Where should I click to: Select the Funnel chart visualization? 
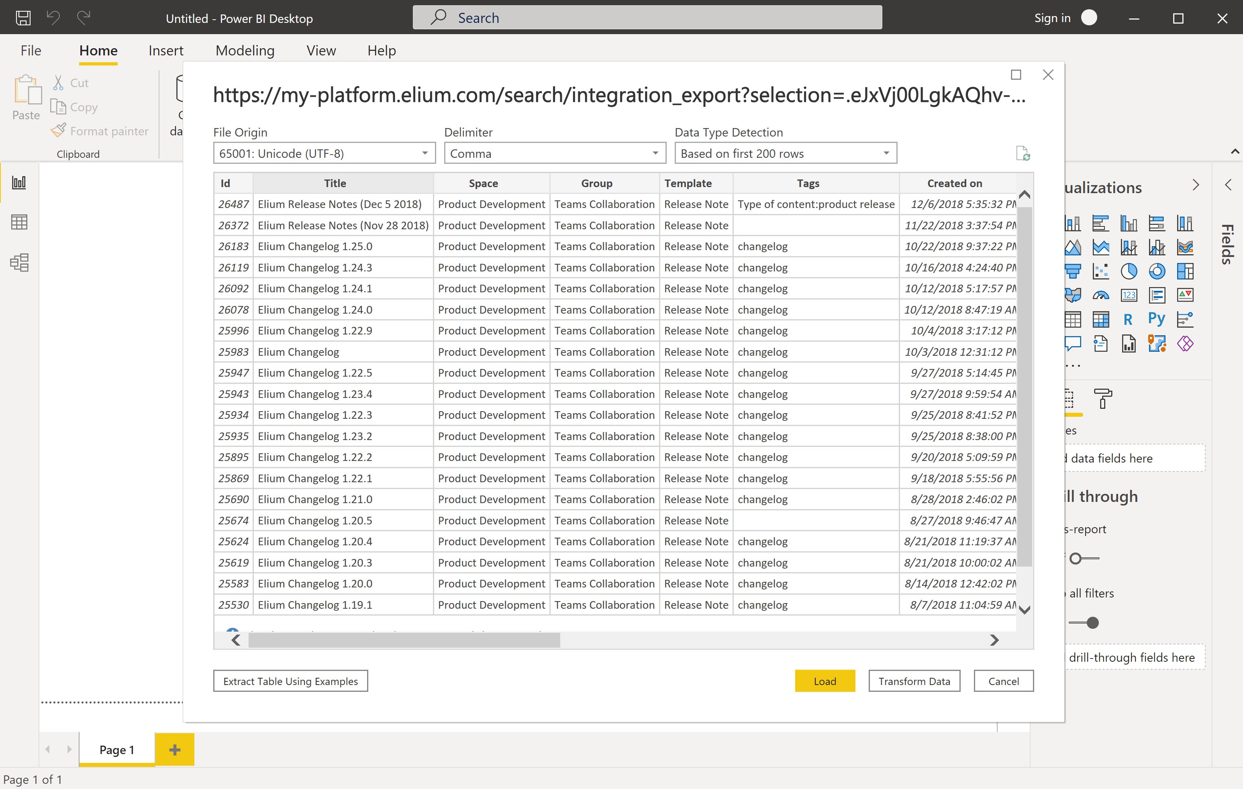click(x=1073, y=271)
